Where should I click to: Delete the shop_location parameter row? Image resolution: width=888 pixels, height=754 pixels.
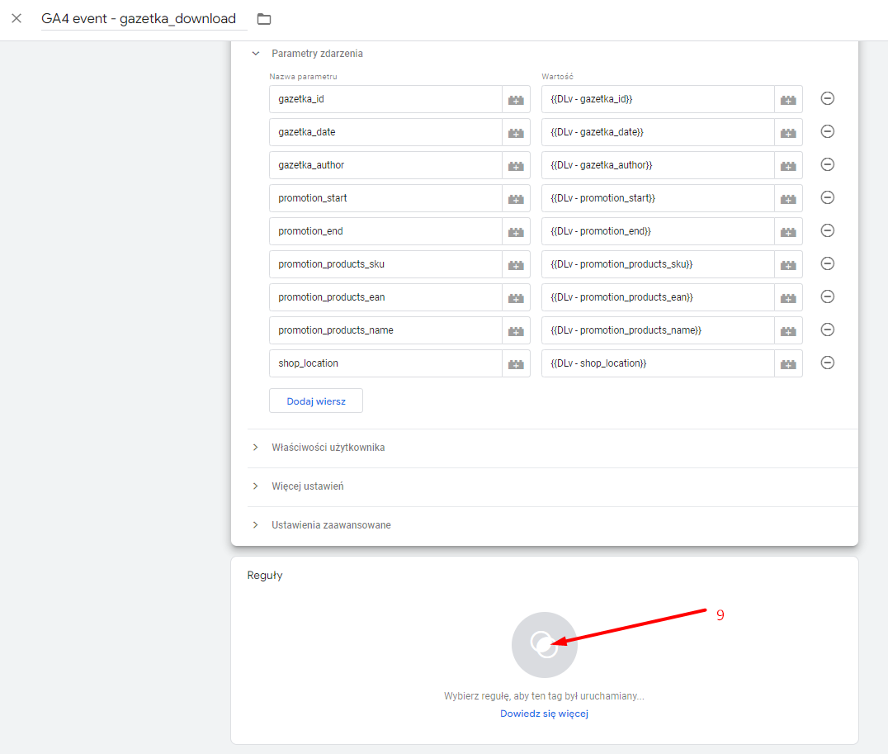pos(828,363)
